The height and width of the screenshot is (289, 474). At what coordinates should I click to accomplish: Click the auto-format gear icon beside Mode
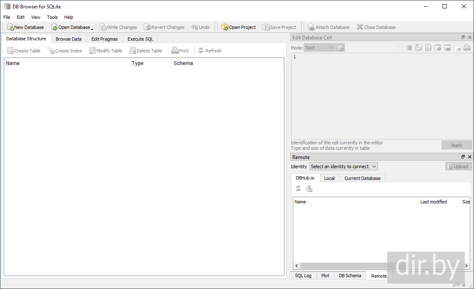coord(341,48)
